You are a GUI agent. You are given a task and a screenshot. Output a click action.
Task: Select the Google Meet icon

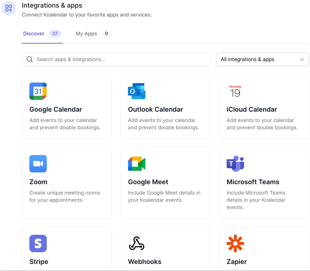(x=137, y=164)
